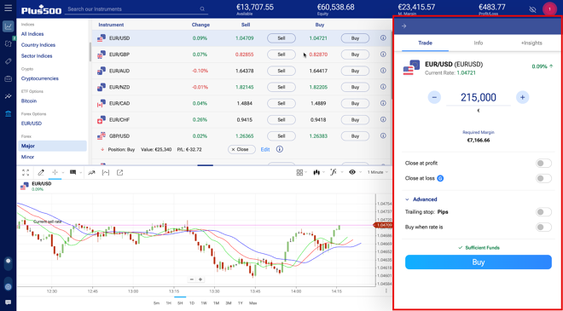Collapse the Advanced section
The image size is (563, 311).
(421, 199)
